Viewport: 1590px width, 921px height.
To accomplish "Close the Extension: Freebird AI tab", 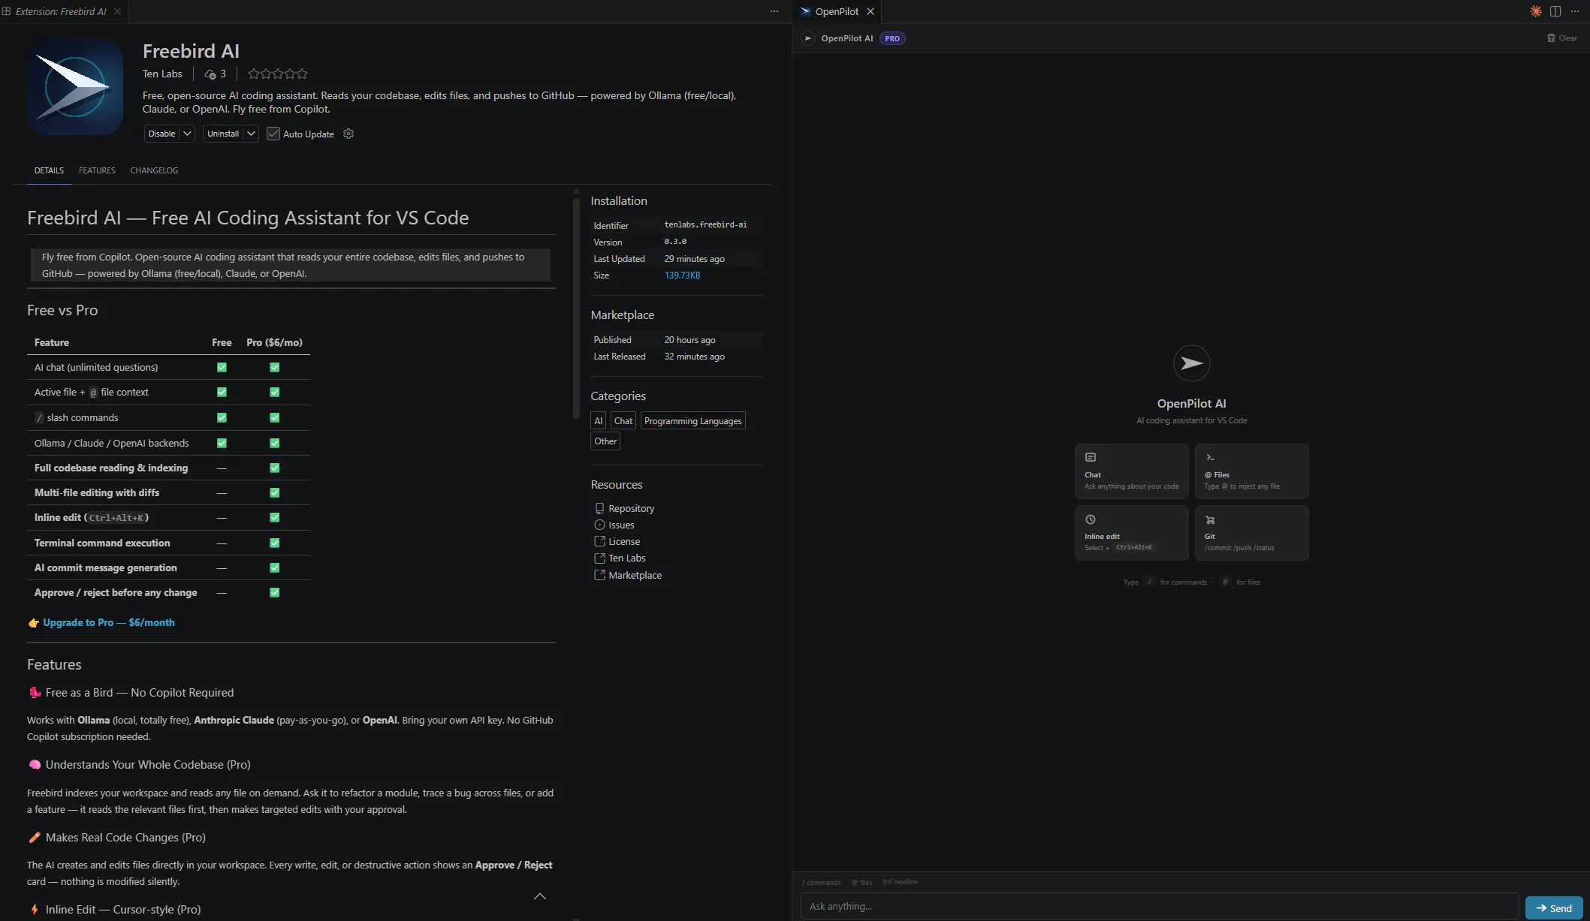I will tap(117, 11).
